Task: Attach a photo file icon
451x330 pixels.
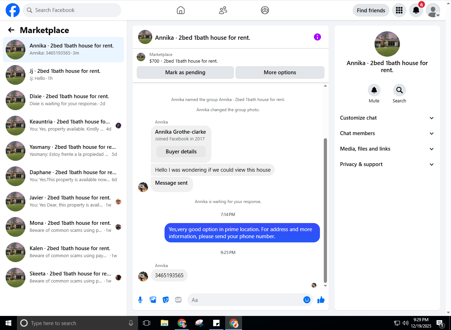Action: (153, 300)
